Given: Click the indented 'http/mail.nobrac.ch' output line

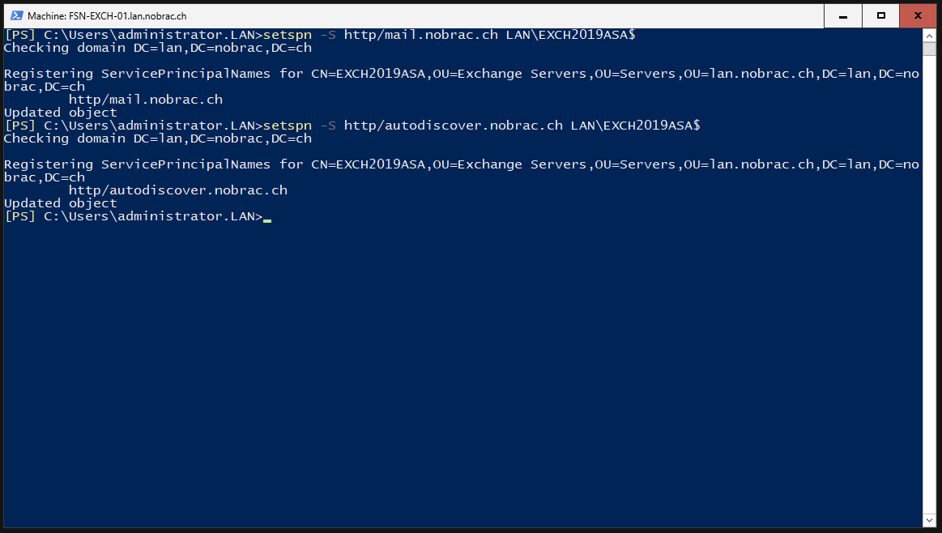Looking at the screenshot, I should [145, 100].
